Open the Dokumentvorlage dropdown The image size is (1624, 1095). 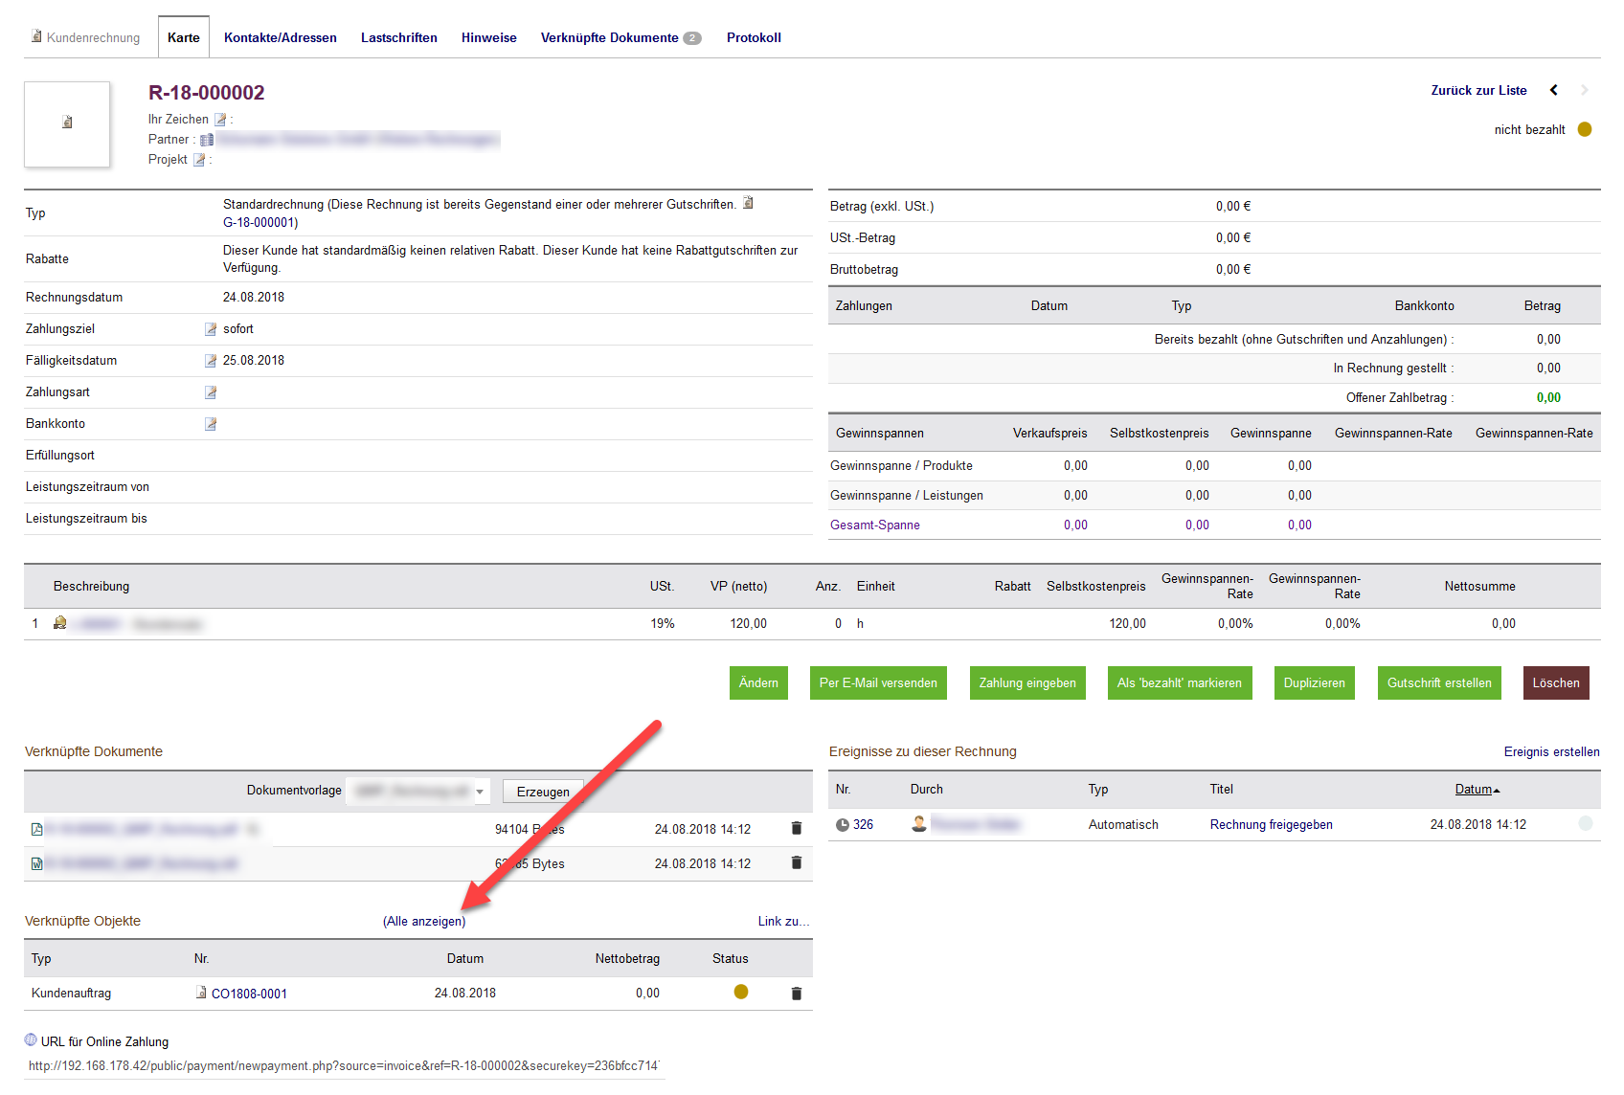418,792
